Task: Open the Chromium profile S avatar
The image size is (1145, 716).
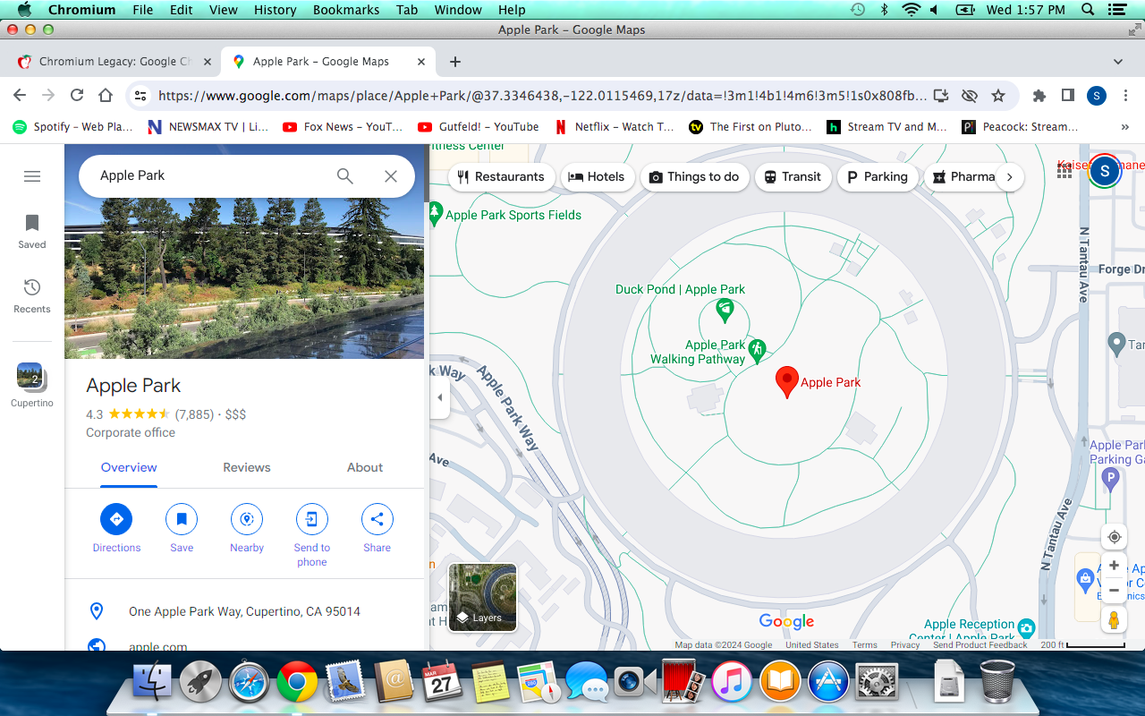Action: click(1096, 95)
